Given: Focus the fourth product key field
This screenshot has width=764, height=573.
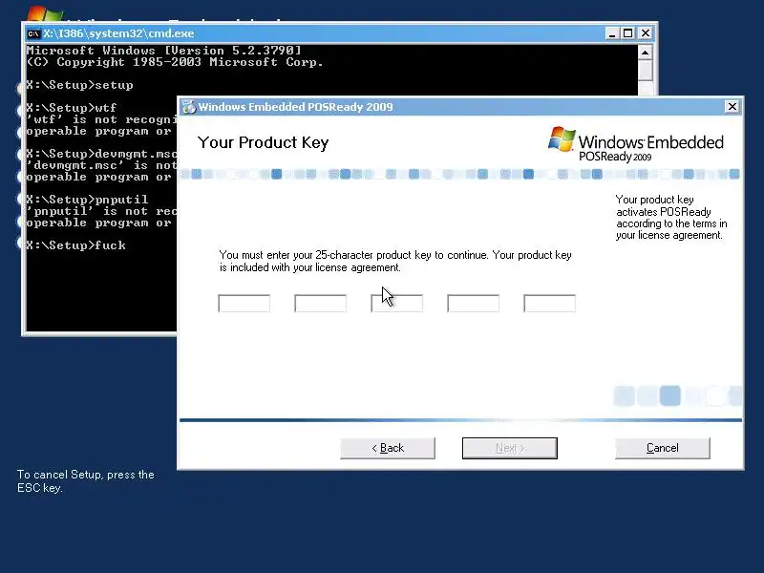Looking at the screenshot, I should (x=473, y=304).
